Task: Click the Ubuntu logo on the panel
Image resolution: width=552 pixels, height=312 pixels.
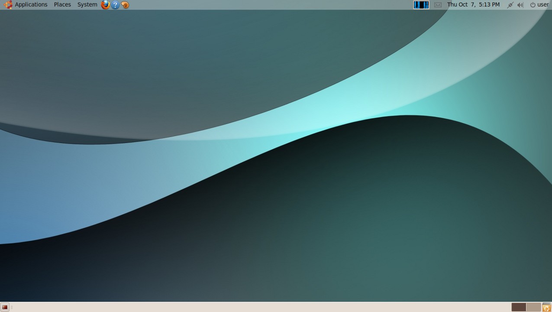Action: point(8,5)
